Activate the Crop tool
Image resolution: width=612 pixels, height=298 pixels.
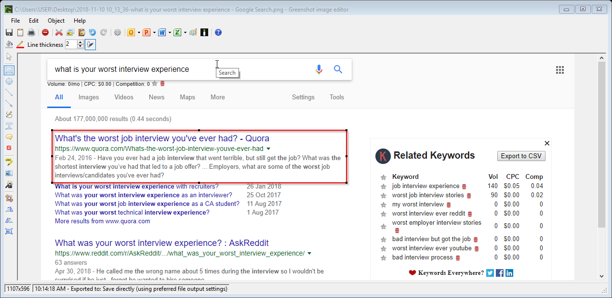(9, 198)
